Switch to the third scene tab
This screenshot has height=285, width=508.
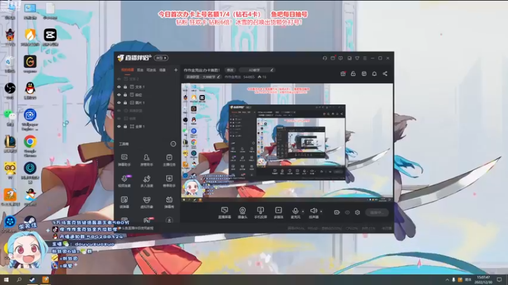tap(151, 70)
